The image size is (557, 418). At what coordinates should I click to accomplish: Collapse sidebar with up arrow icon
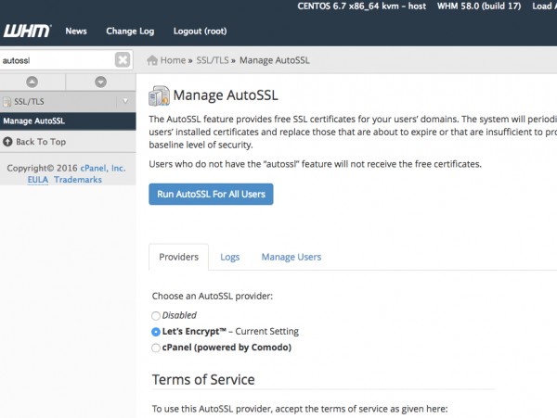(x=32, y=82)
